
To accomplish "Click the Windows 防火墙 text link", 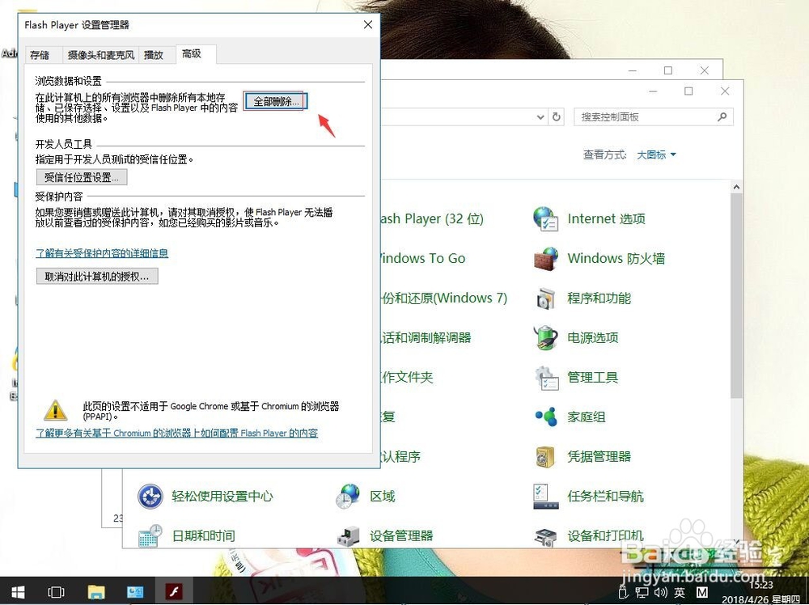I will point(616,258).
